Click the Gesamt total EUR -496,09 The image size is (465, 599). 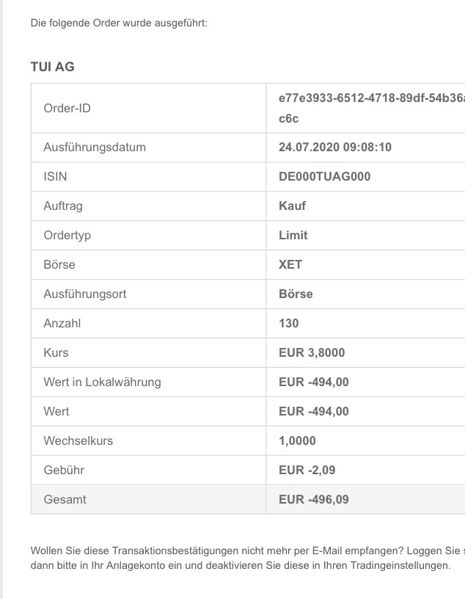tap(314, 499)
